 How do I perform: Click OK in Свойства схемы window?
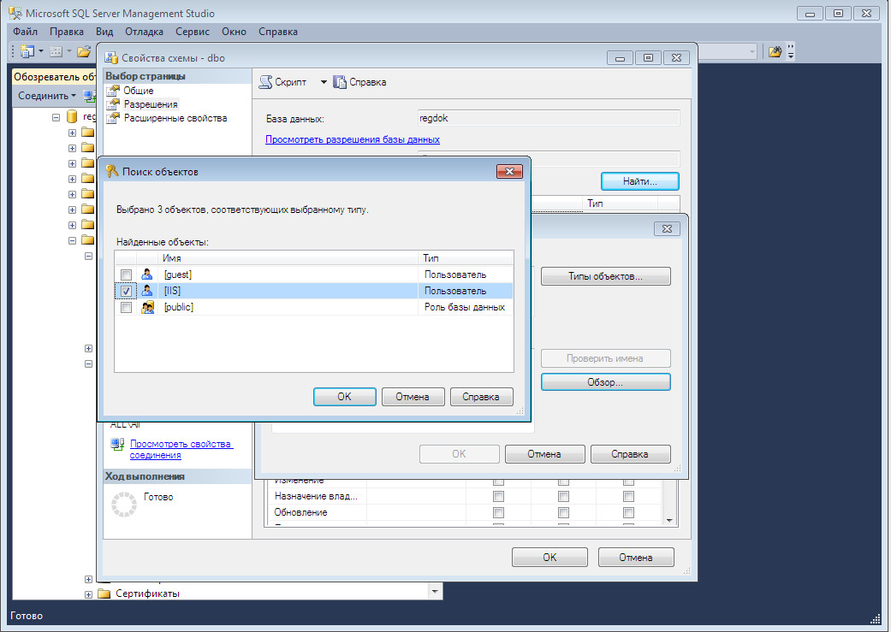click(549, 558)
